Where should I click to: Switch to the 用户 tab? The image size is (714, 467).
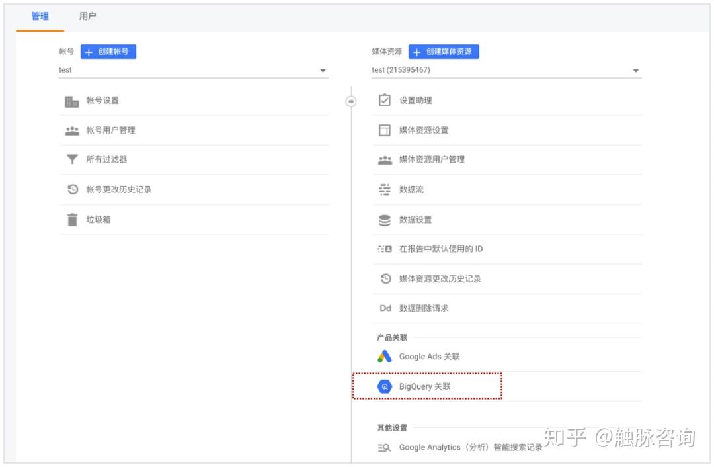pos(87,17)
